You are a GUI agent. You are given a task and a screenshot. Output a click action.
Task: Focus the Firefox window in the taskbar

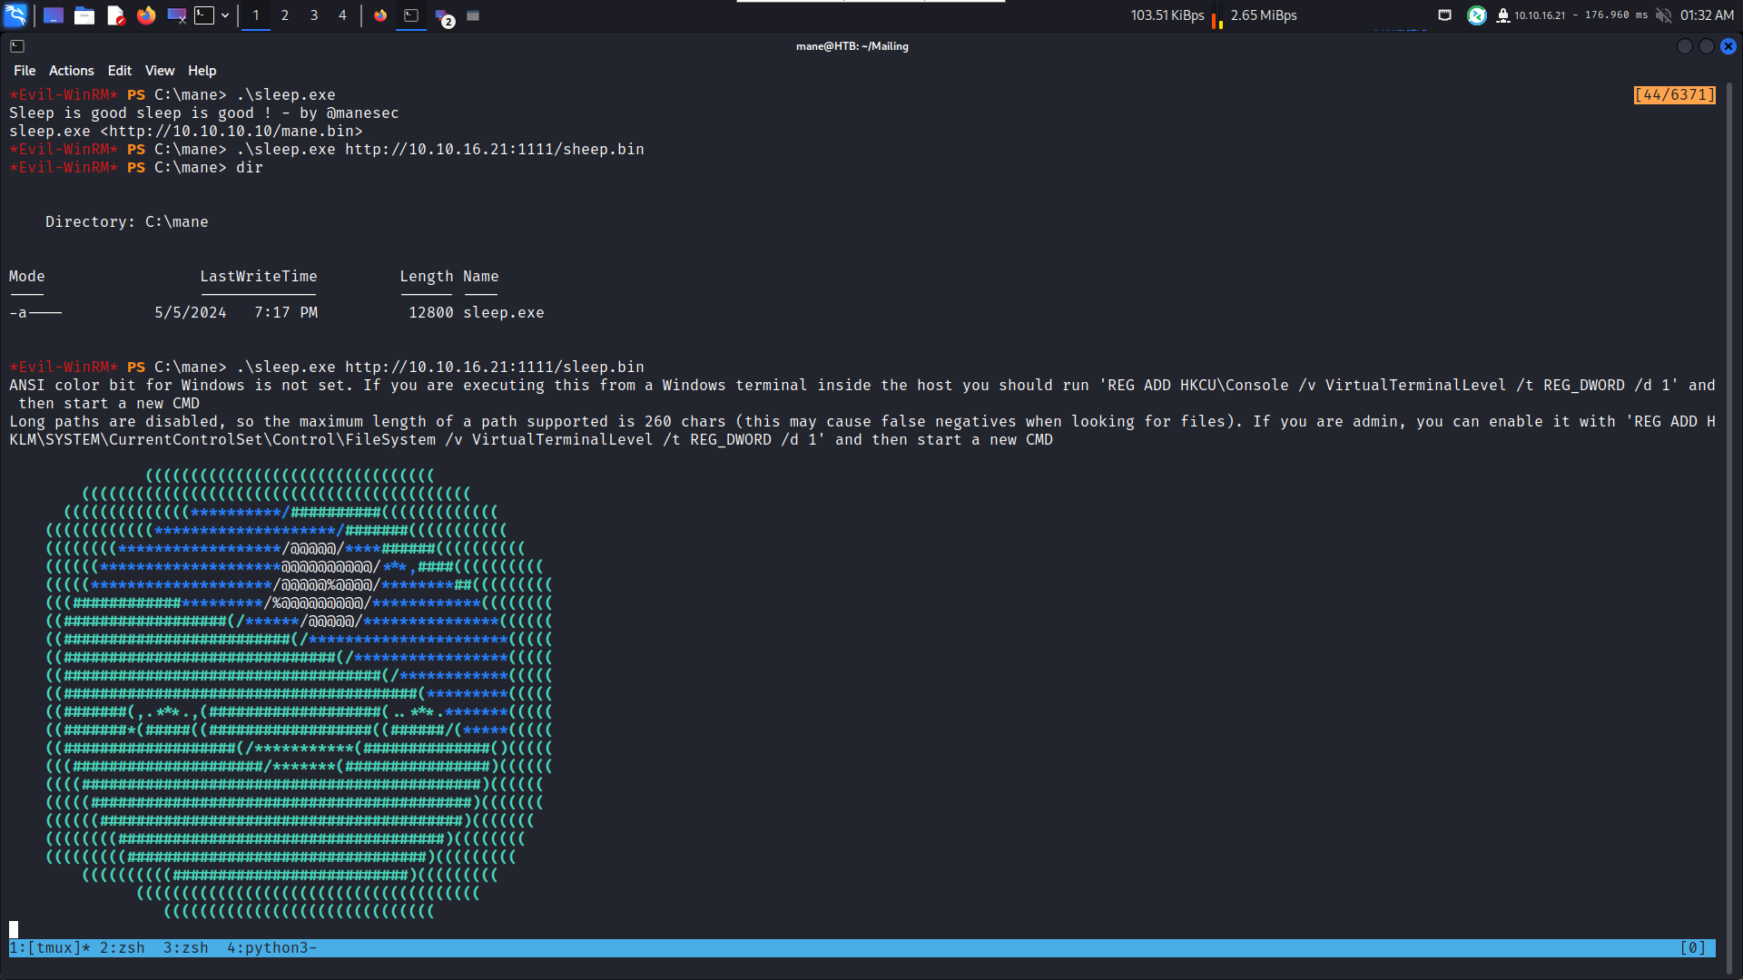[380, 15]
